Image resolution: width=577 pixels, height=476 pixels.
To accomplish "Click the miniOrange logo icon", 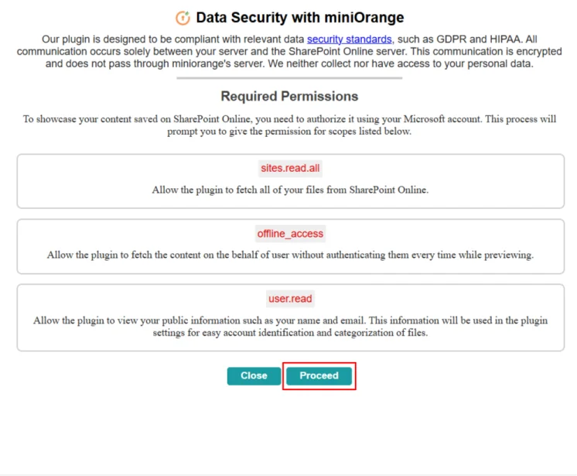I will pyautogui.click(x=183, y=18).
